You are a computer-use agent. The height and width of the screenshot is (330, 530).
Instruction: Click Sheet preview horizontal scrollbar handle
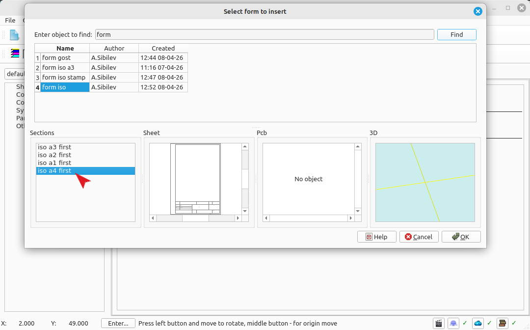pyautogui.click(x=195, y=218)
